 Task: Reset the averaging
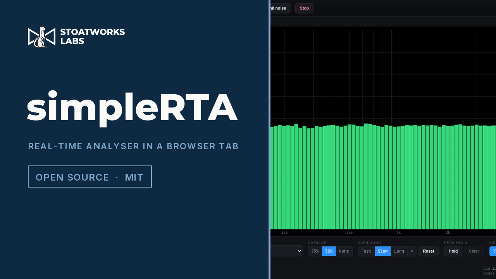(x=429, y=251)
